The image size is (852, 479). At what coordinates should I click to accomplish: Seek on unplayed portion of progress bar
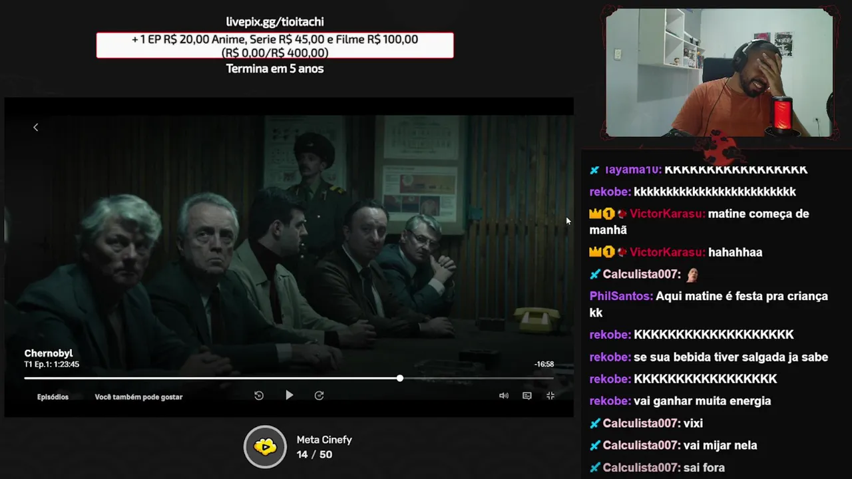point(478,378)
